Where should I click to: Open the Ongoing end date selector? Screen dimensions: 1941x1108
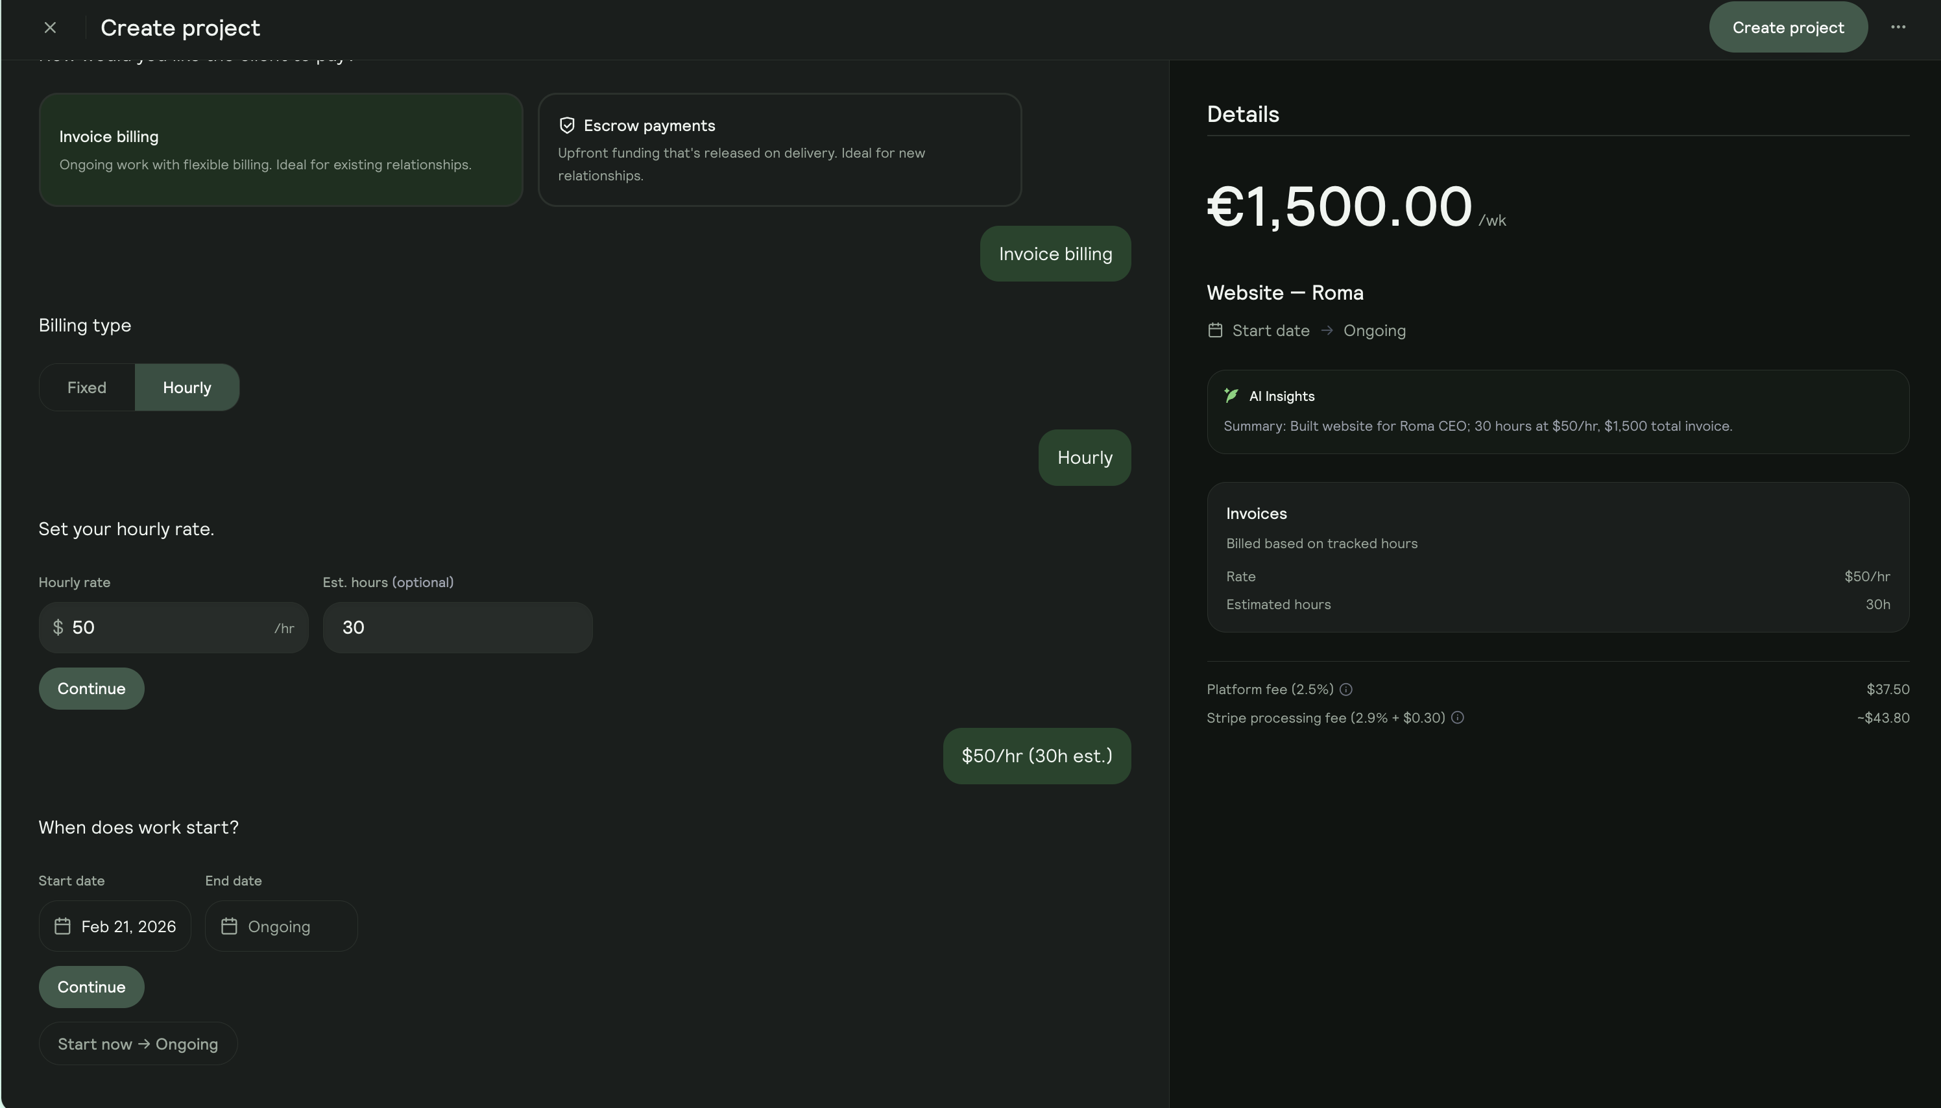click(x=280, y=926)
